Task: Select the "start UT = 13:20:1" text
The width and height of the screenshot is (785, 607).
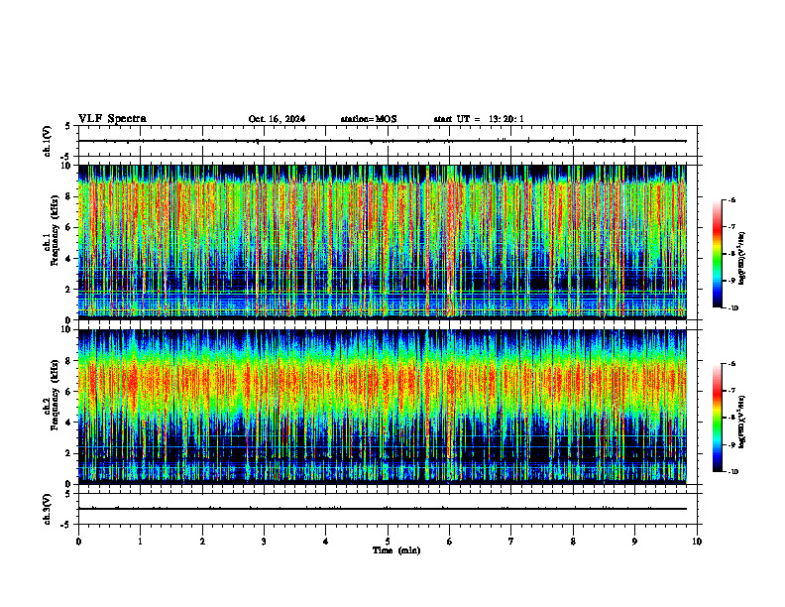Action: tap(479, 119)
